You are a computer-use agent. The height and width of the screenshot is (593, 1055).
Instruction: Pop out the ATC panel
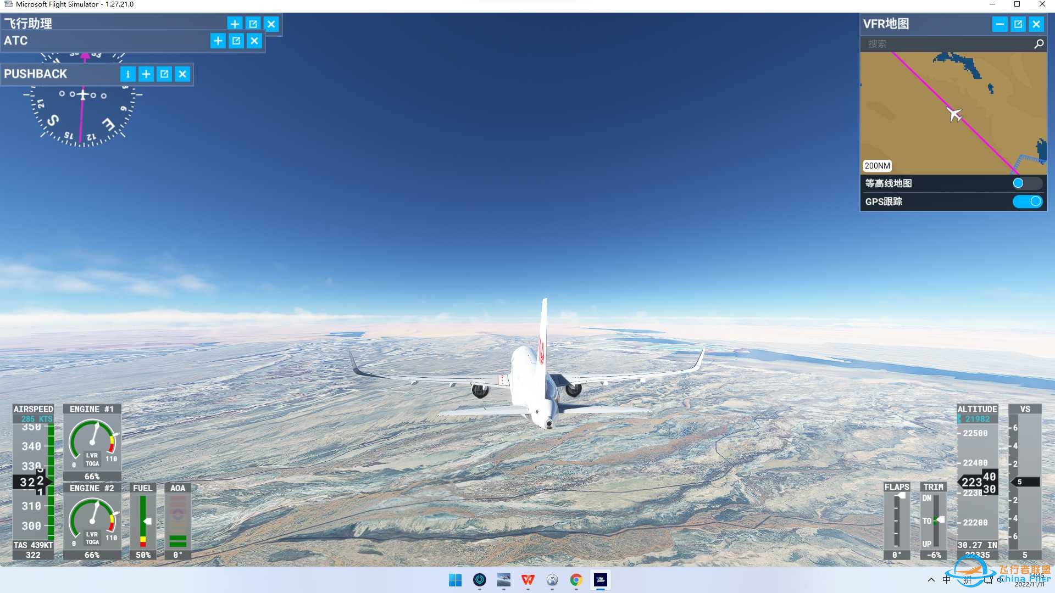[x=236, y=41]
